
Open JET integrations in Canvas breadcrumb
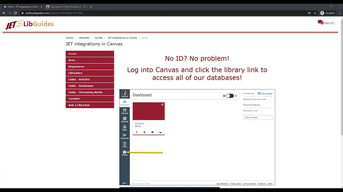[x=122, y=38]
